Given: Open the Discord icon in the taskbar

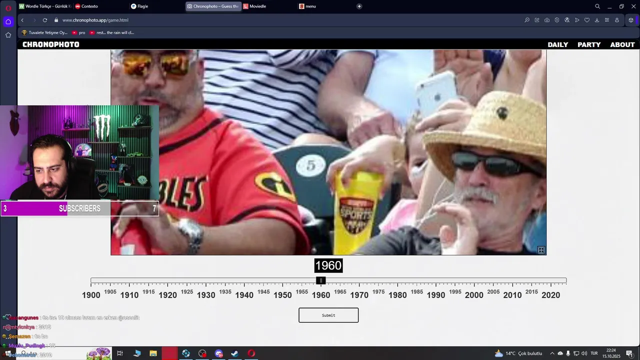Looking at the screenshot, I should coord(218,353).
